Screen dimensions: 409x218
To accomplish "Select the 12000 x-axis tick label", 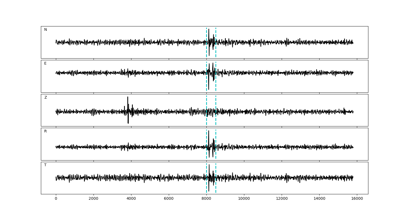I will (x=282, y=199).
